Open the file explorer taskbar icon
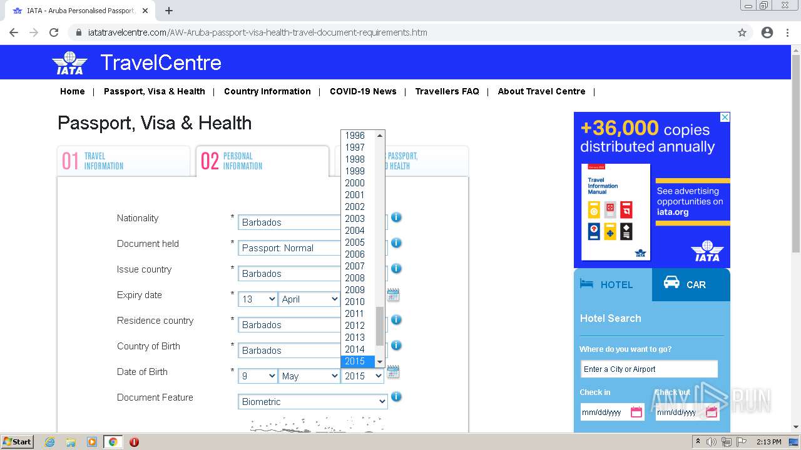The width and height of the screenshot is (801, 450). coord(71,442)
